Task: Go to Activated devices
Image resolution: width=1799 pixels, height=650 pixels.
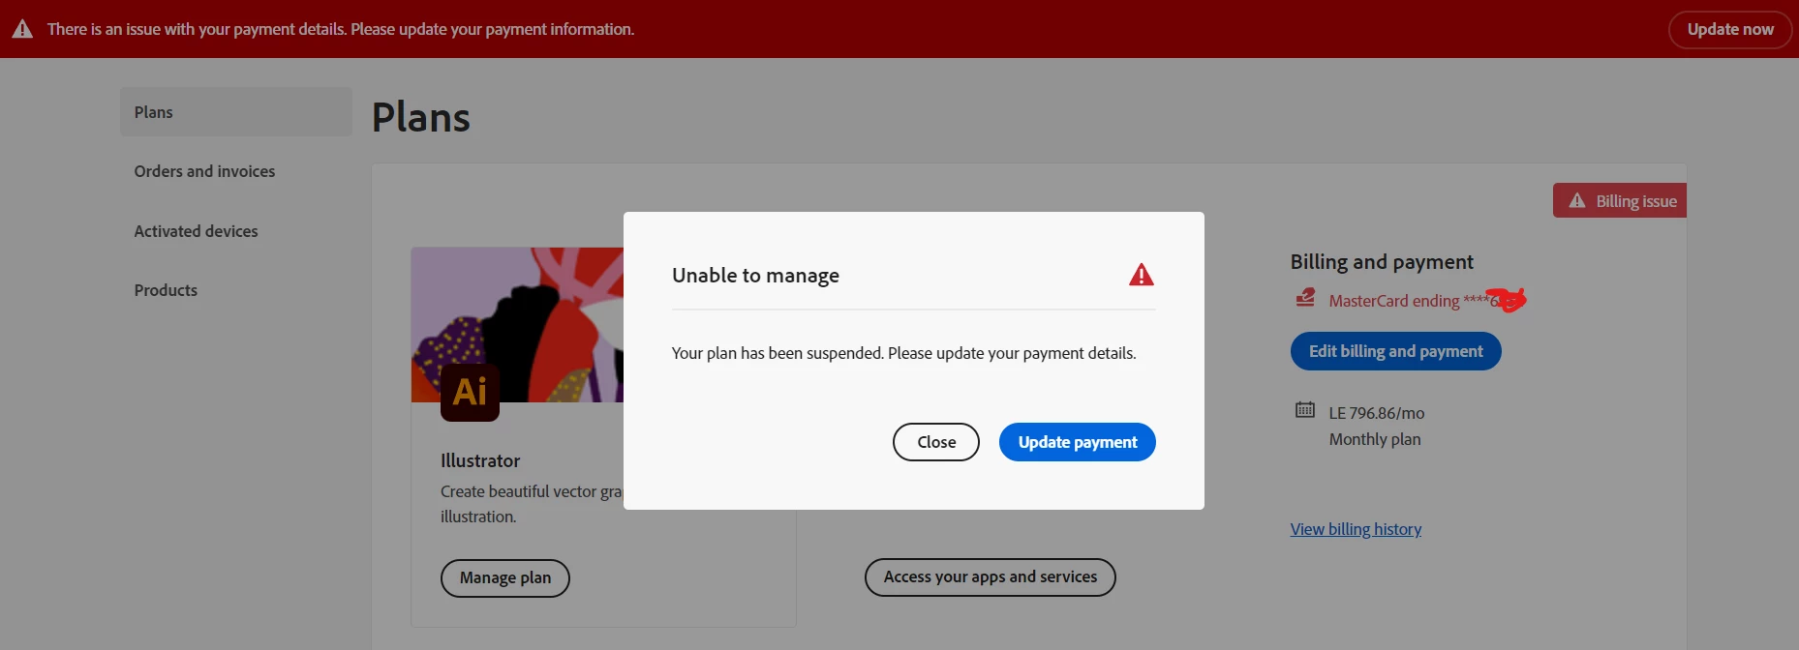Action: (196, 231)
